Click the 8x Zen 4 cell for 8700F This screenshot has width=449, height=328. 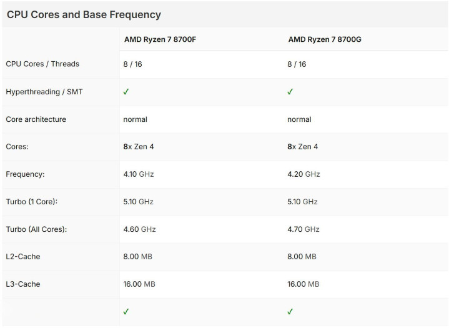(139, 147)
